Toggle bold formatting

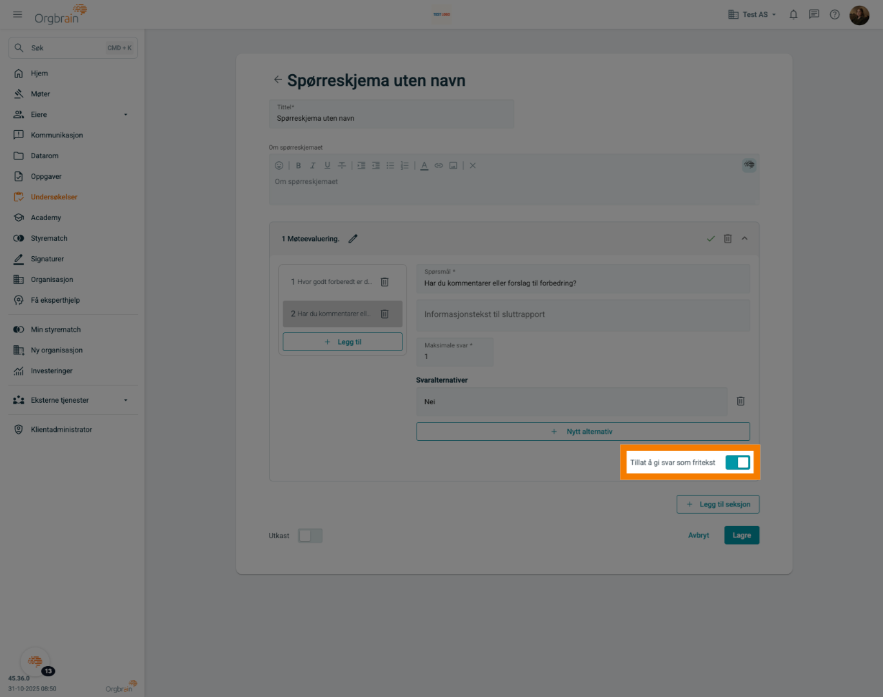point(299,166)
